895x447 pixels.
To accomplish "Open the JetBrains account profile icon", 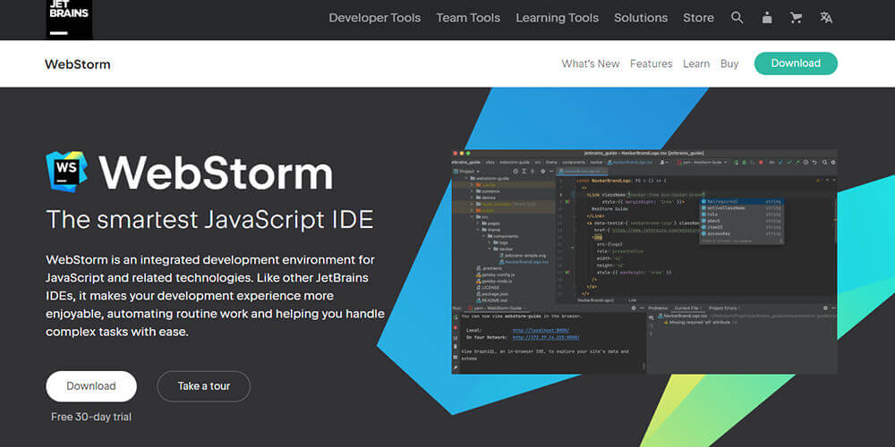I will (767, 18).
